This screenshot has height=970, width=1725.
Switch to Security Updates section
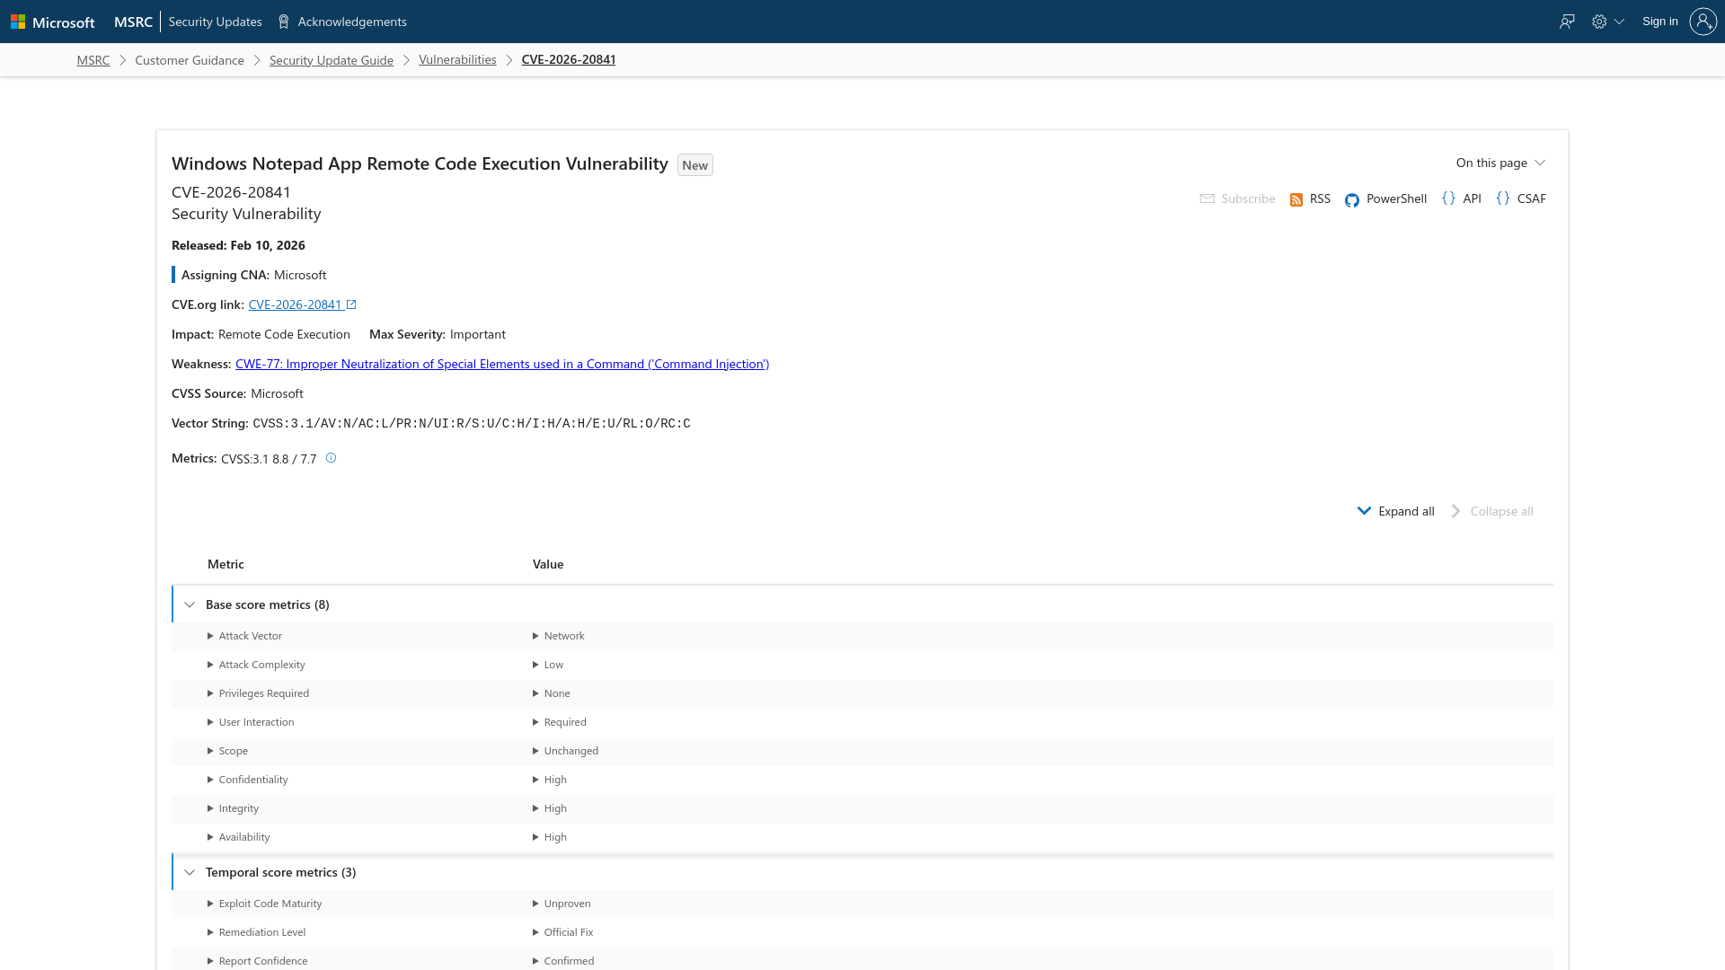[x=215, y=21]
